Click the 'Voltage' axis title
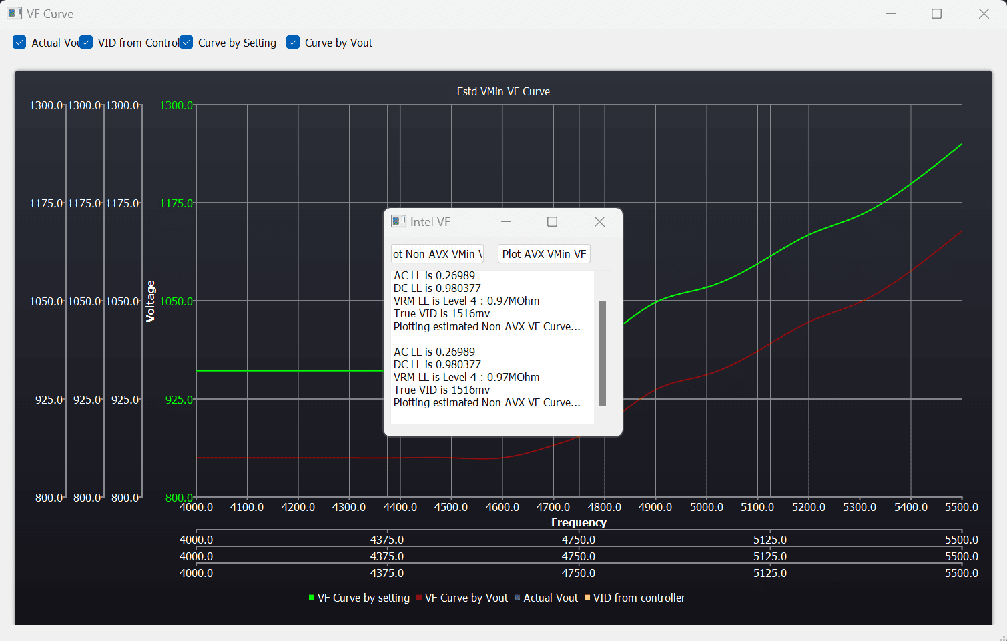This screenshot has width=1007, height=641. click(151, 301)
